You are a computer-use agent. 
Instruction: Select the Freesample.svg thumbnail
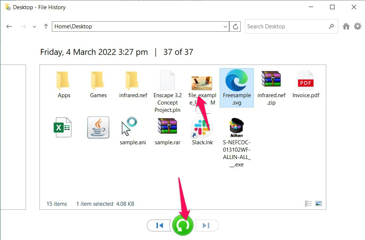tap(237, 78)
